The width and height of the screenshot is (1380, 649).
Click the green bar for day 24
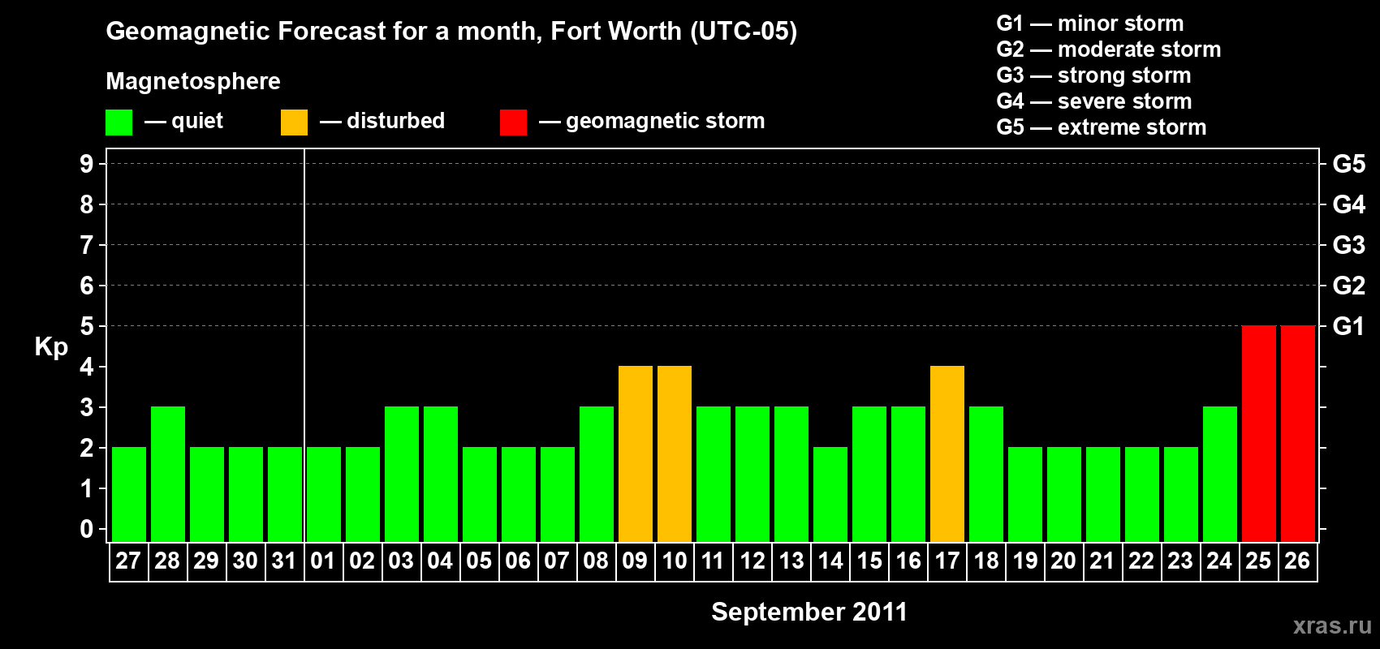[1219, 474]
